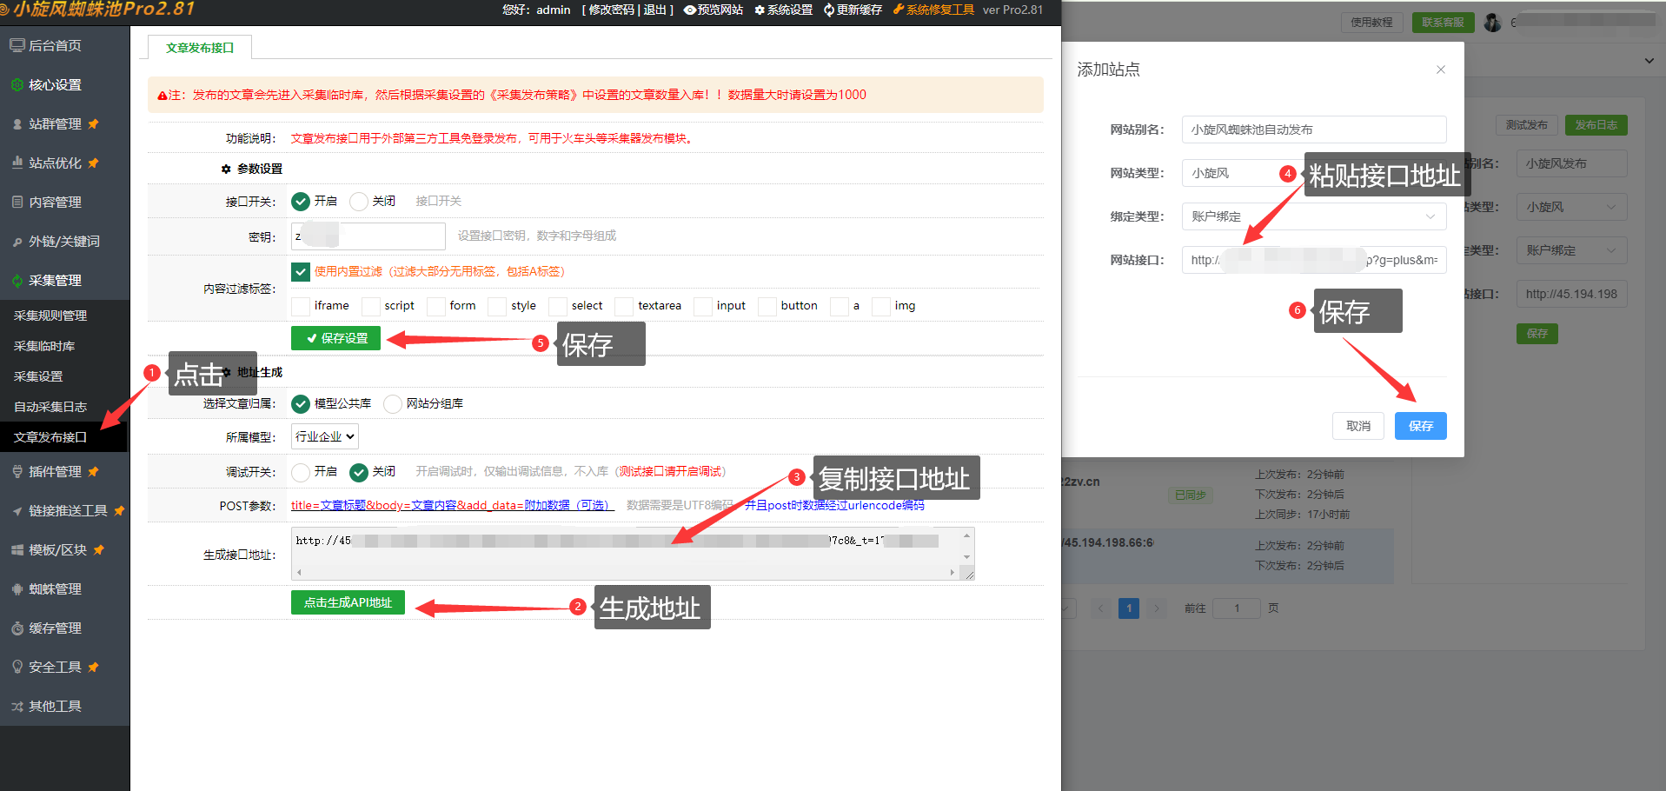
Task: Click the green 保存设置 button
Action: (335, 338)
